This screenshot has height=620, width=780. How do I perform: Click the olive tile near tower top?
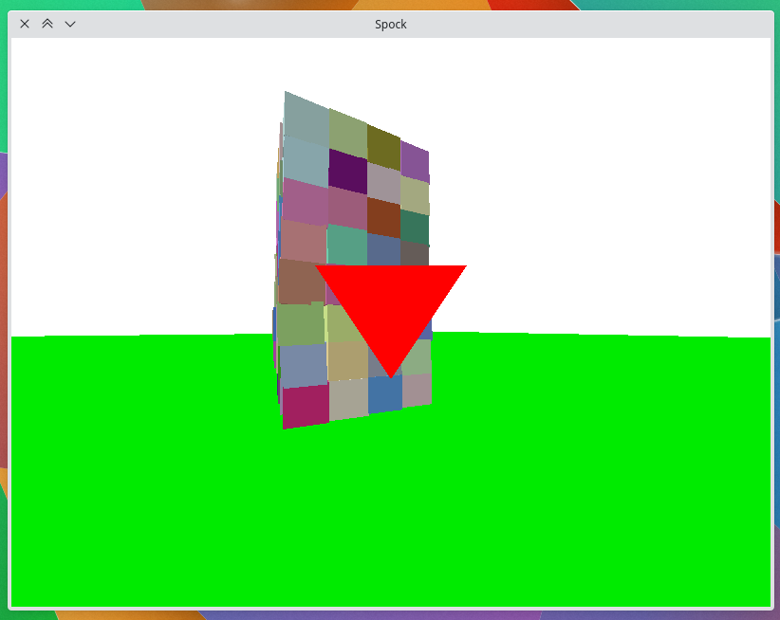point(383,148)
